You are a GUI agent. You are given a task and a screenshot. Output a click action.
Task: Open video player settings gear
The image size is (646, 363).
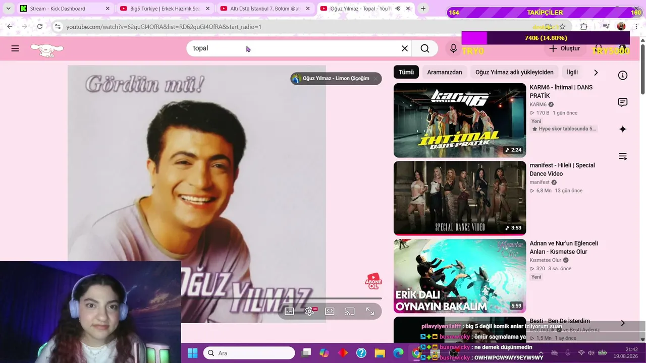[x=310, y=312]
